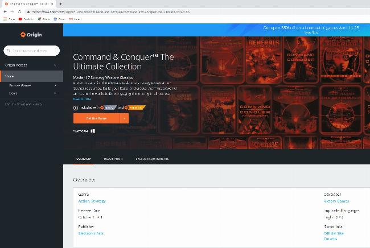Click the search magnifier icon in sidebar

coord(9,51)
